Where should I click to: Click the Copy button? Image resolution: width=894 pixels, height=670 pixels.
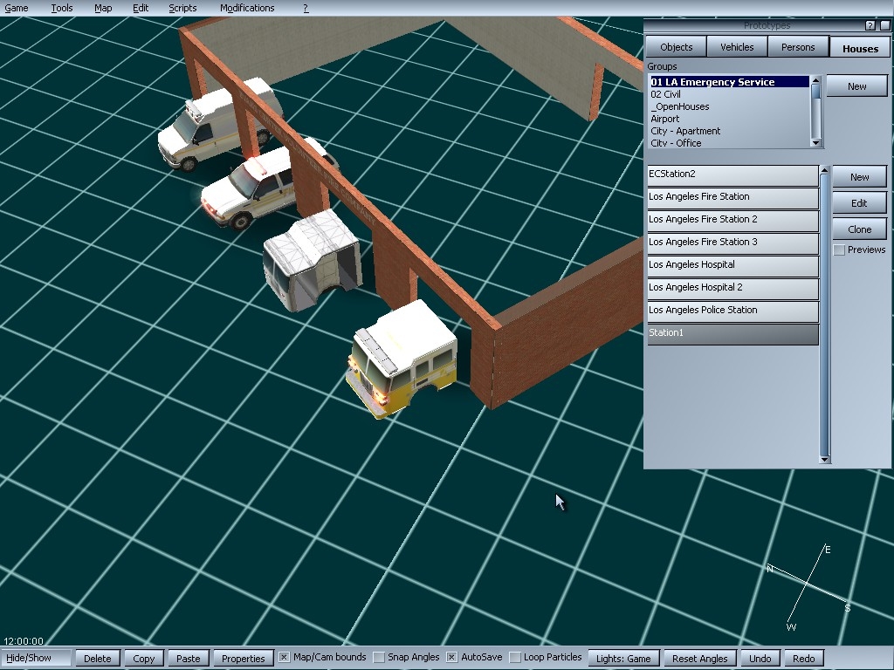144,659
